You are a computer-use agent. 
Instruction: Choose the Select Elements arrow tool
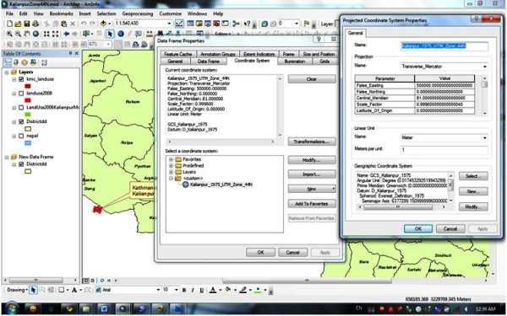coord(110,34)
